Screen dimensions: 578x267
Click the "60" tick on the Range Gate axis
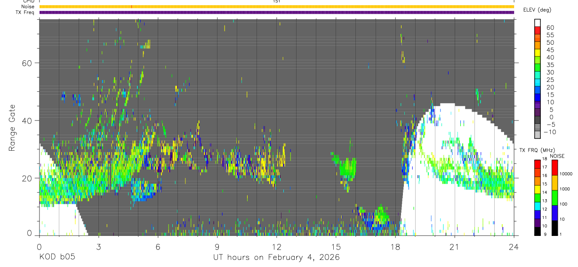(x=27, y=63)
